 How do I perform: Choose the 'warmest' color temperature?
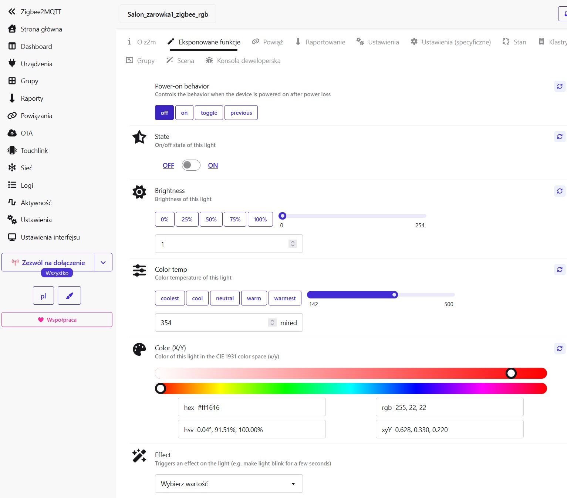[284, 298]
